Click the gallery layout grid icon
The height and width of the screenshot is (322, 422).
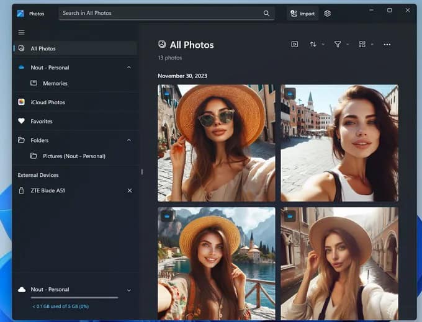click(x=362, y=44)
